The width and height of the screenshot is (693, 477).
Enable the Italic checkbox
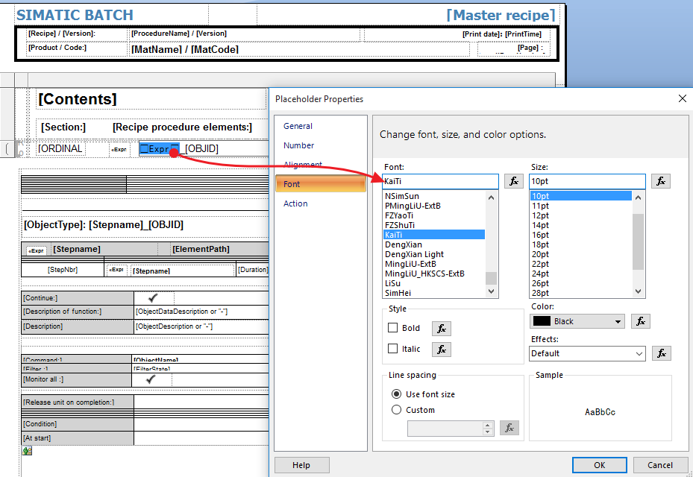[x=392, y=349]
